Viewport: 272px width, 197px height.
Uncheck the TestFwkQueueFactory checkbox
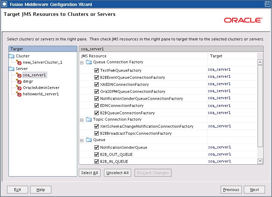(x=97, y=70)
